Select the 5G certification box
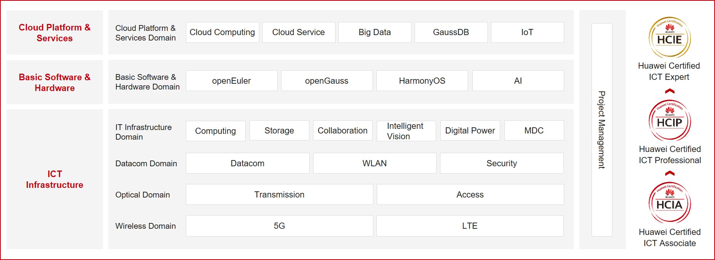Image resolution: width=715 pixels, height=260 pixels. tap(279, 226)
